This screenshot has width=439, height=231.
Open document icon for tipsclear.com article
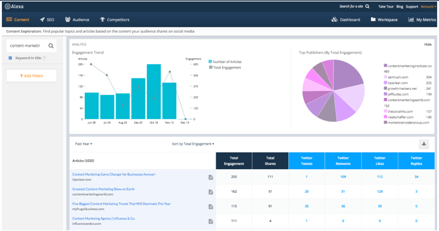[211, 178]
